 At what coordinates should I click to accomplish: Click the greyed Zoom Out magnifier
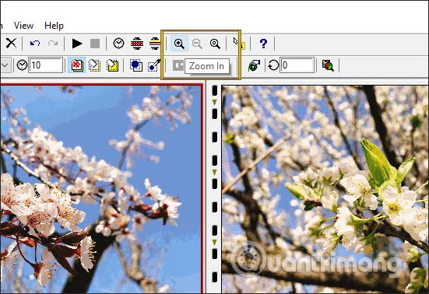tap(197, 44)
